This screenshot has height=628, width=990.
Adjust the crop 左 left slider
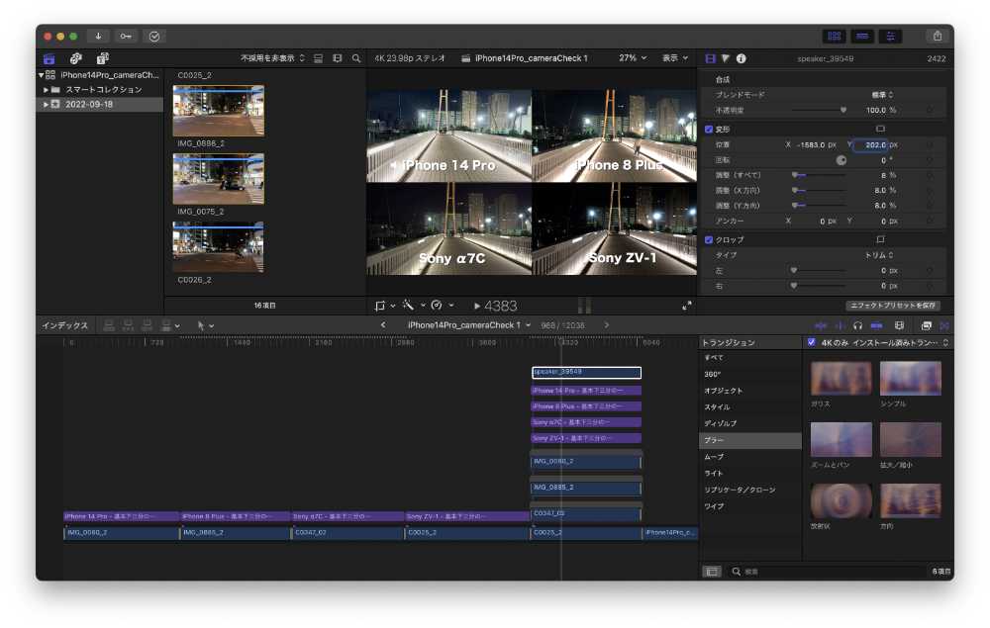[x=819, y=271]
